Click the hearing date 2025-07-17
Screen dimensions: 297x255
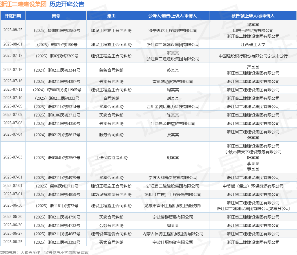[13, 56]
